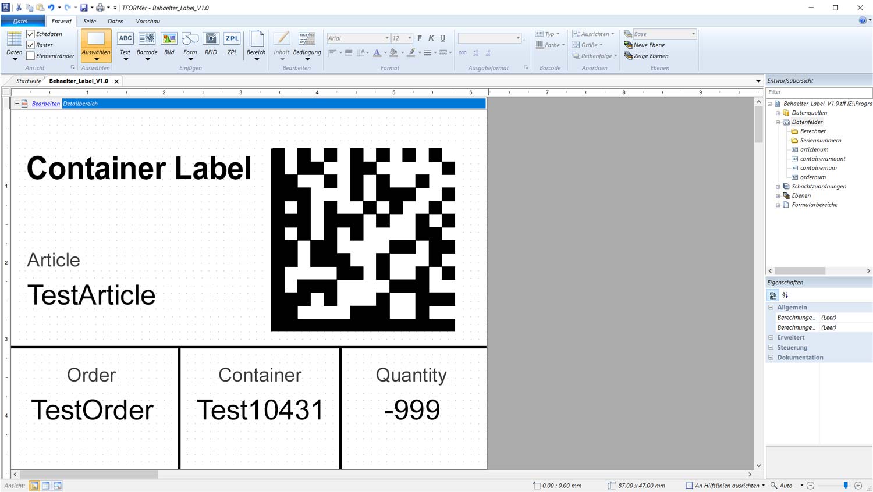Screen dimensions: 873x492
Task: Click the Zeige Ebenen button
Action: click(645, 56)
